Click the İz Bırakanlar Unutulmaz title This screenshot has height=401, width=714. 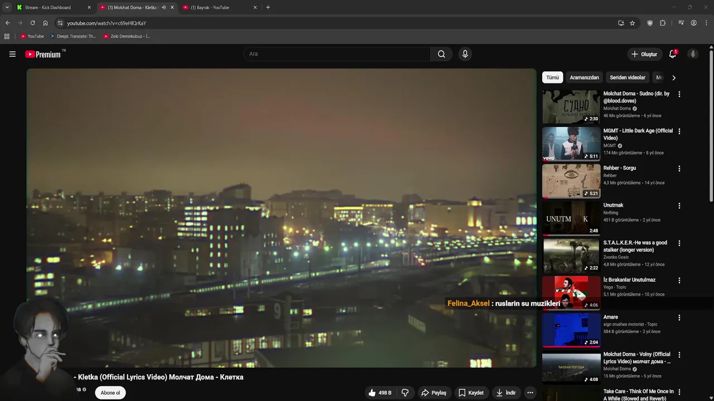tap(629, 280)
